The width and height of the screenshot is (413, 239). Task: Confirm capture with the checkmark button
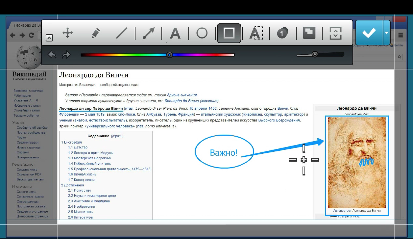(369, 33)
